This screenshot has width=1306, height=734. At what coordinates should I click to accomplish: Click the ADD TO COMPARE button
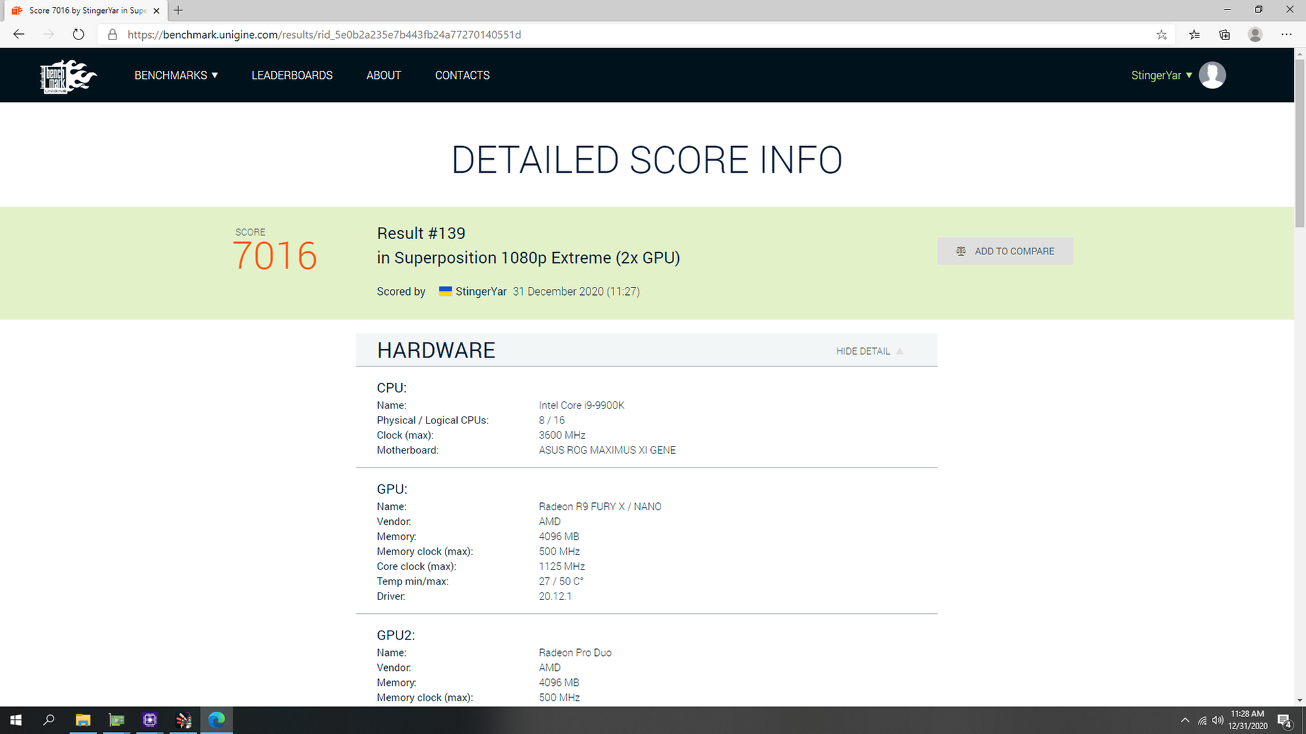tap(1005, 251)
